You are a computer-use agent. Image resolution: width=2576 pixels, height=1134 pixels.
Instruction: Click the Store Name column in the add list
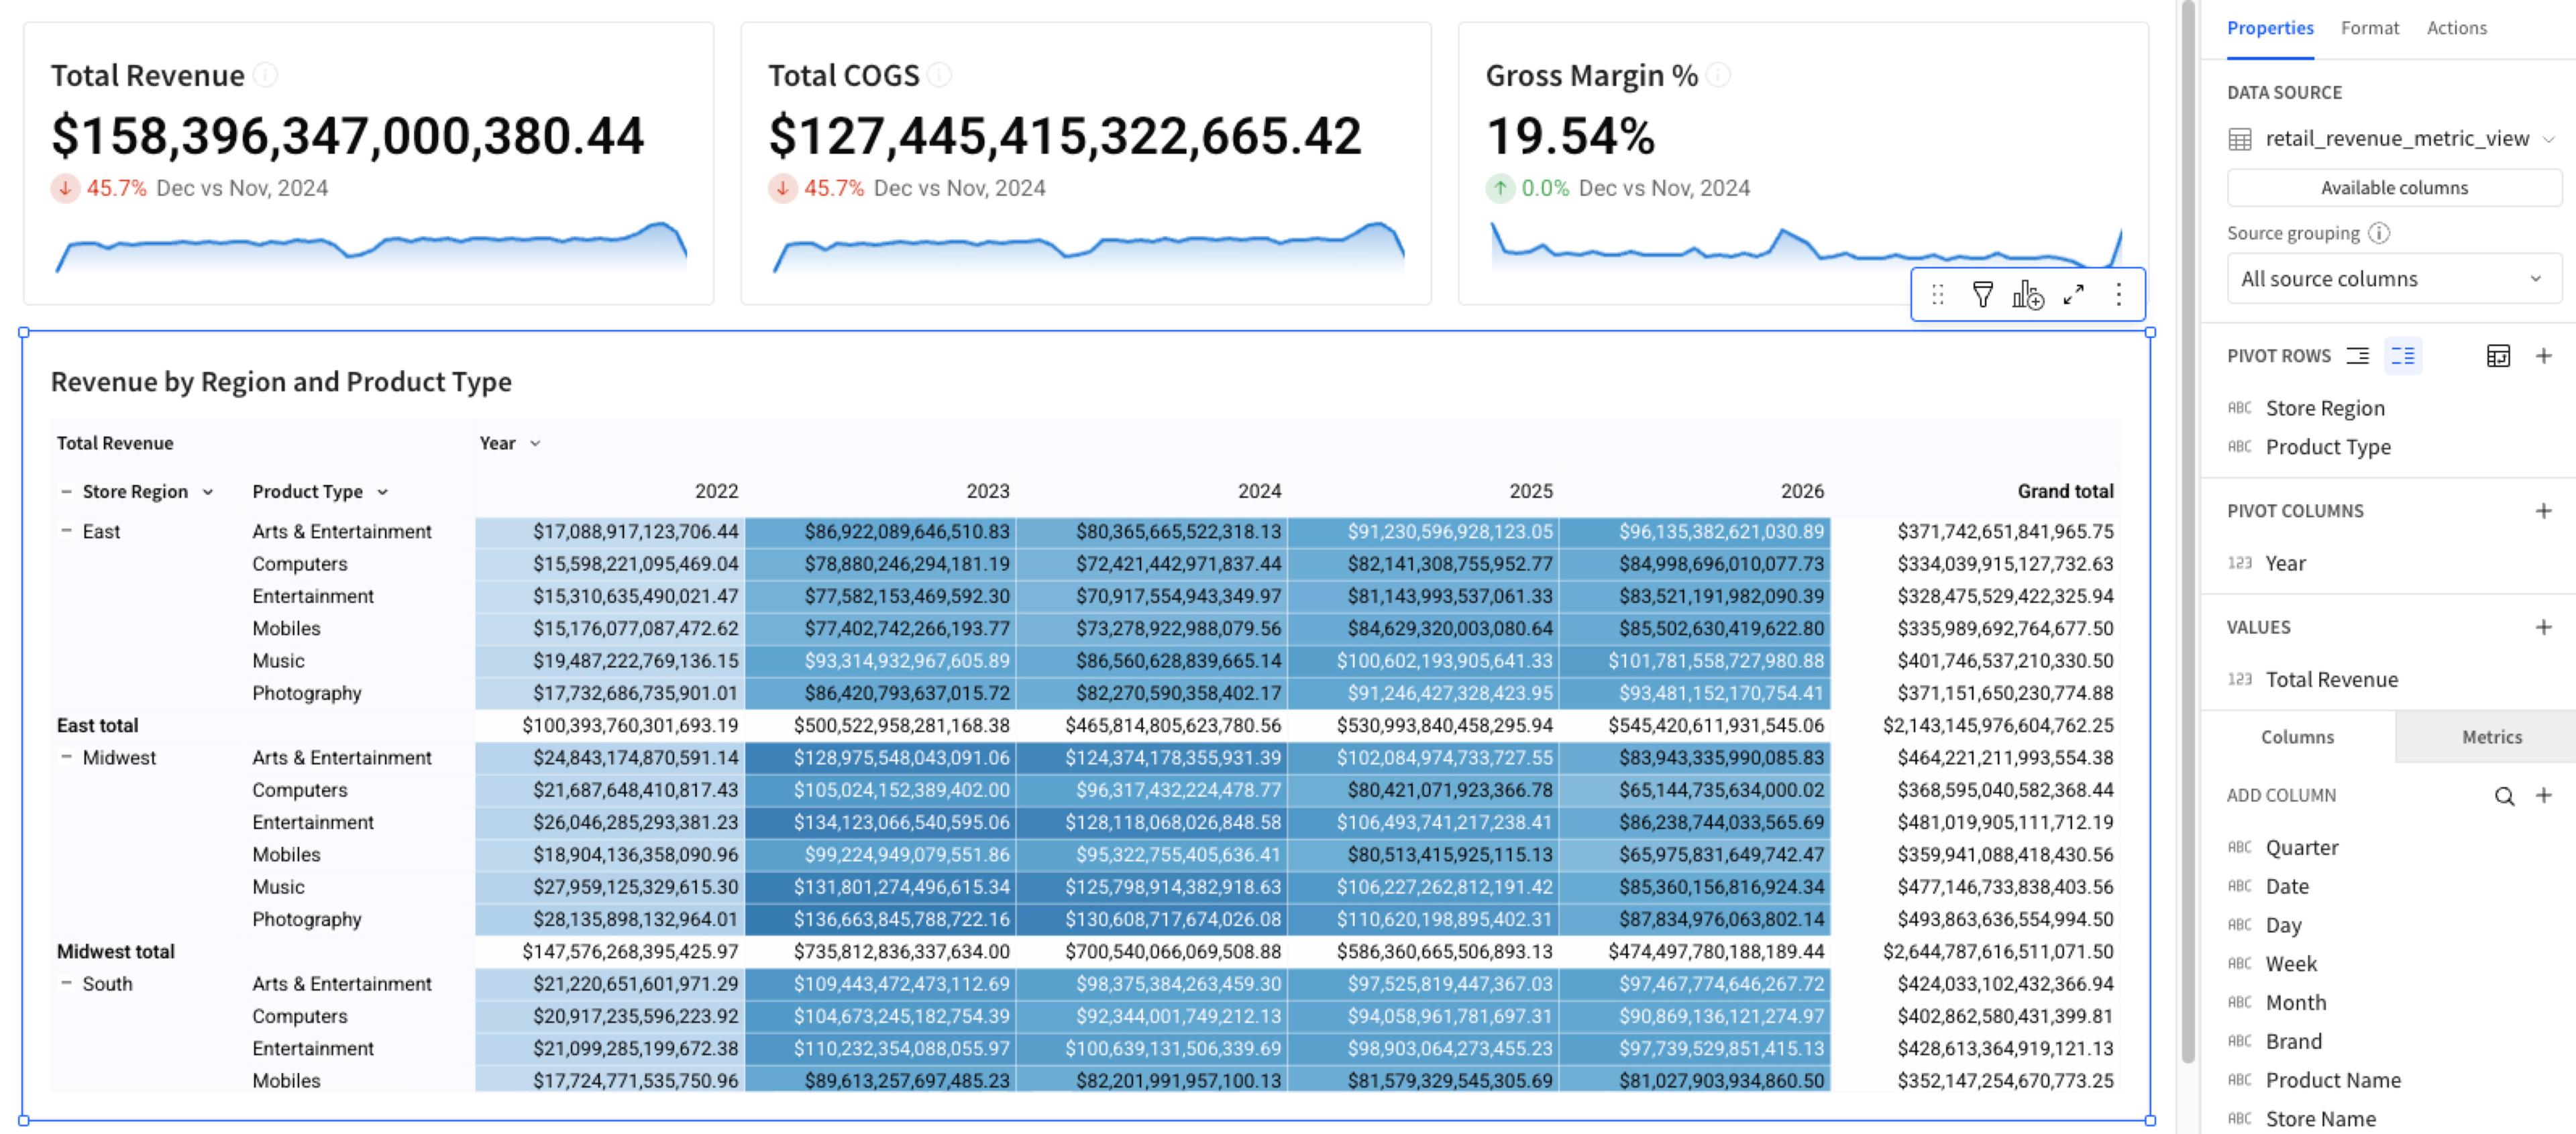coord(2320,1119)
